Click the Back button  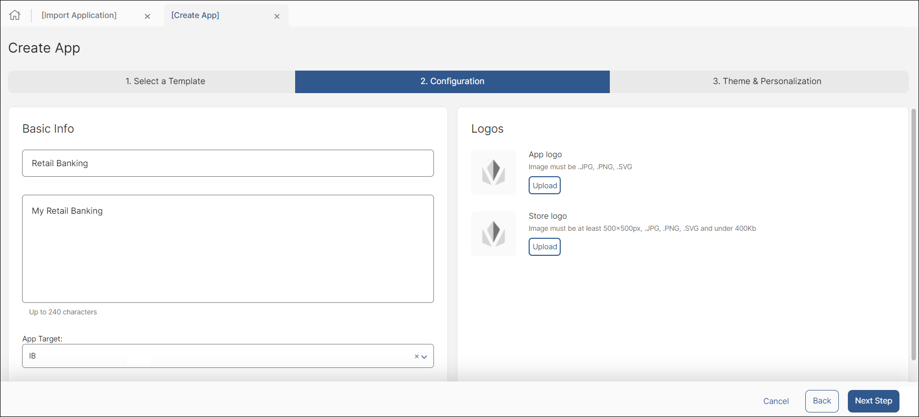tap(821, 401)
